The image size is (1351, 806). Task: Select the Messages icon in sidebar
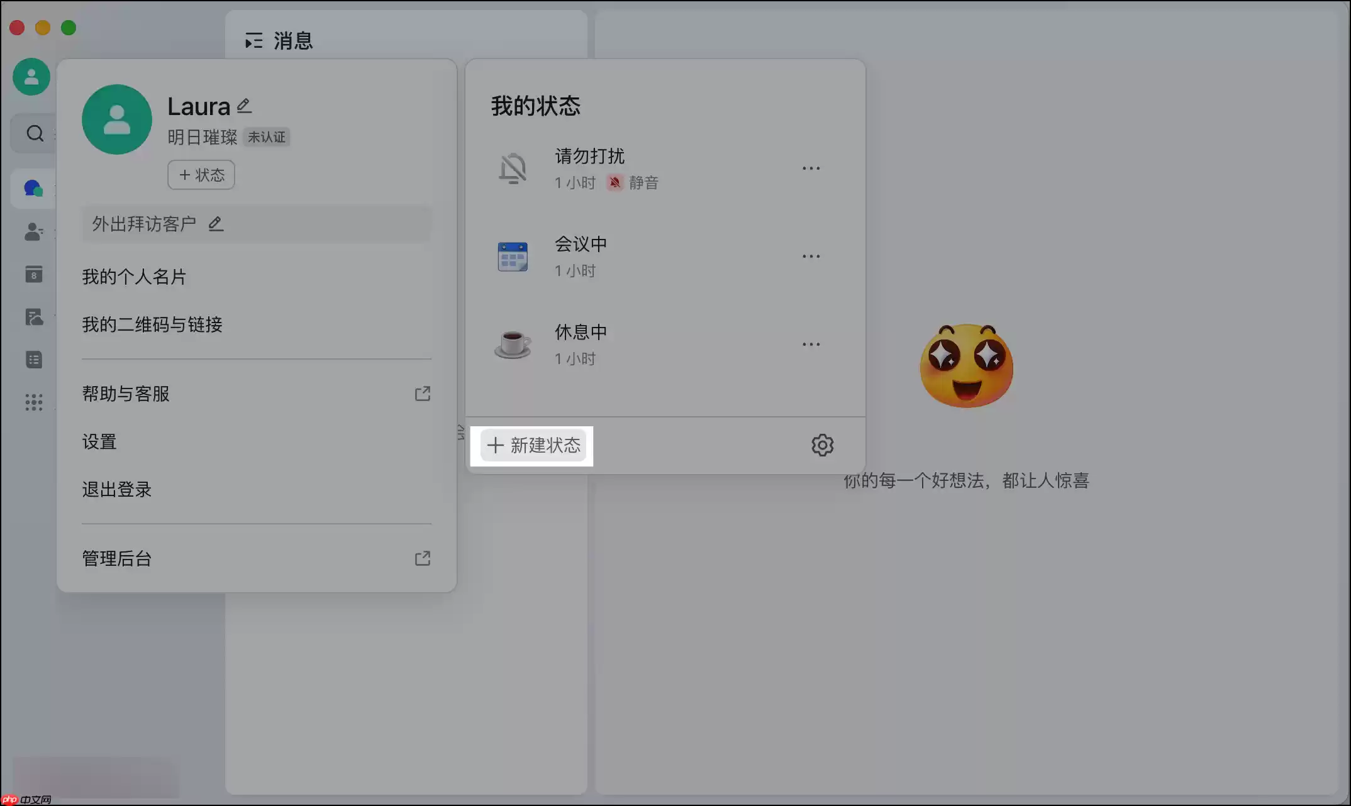pyautogui.click(x=32, y=188)
